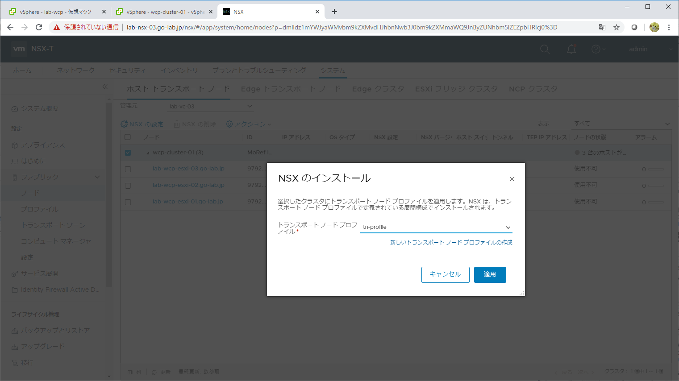
Task: Open host lab-wcp-esxi-01.go-lab.jp link
Action: pos(188,202)
